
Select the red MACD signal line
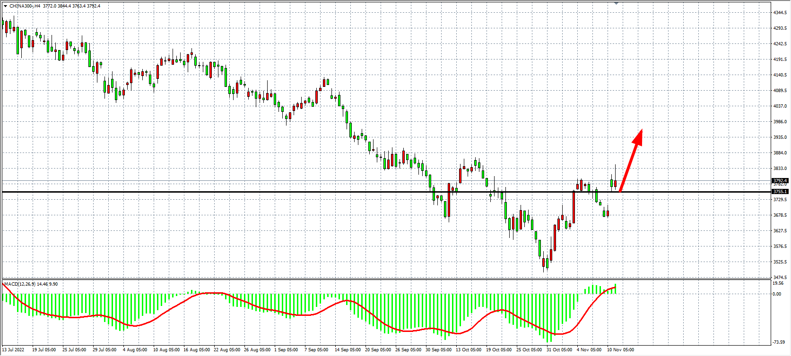(284, 313)
